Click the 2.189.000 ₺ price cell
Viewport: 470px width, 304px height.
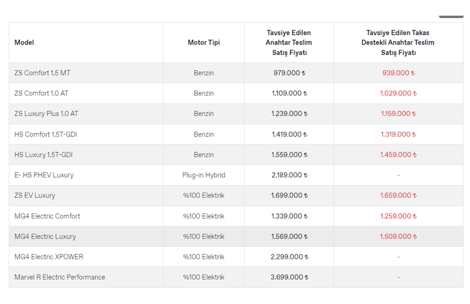point(289,175)
